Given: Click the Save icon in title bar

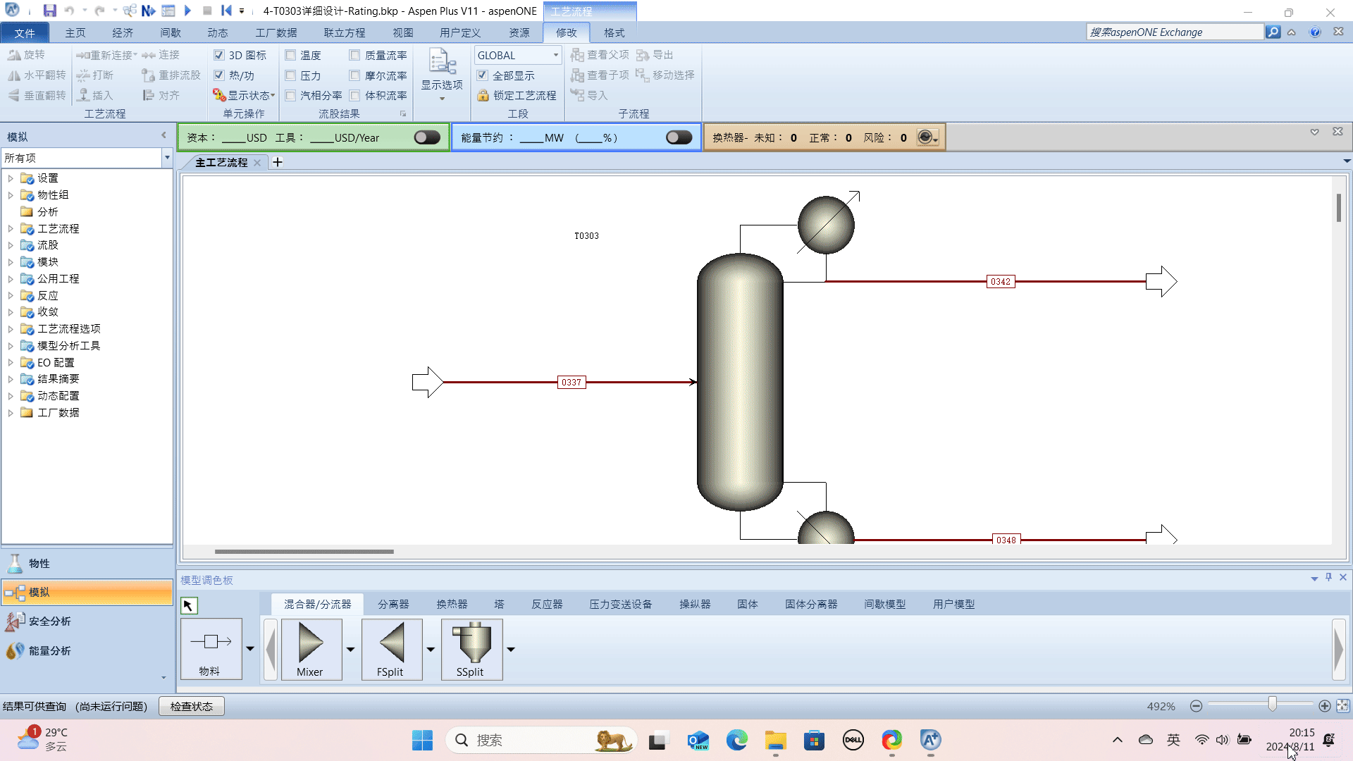Looking at the screenshot, I should point(49,11).
